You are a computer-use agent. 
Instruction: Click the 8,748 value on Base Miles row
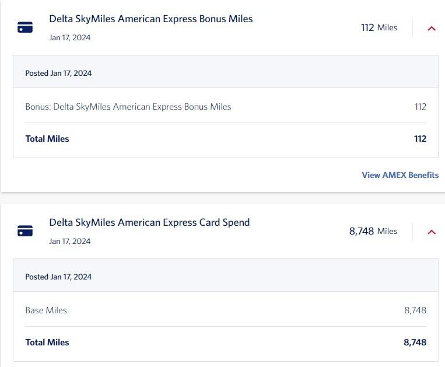415,310
